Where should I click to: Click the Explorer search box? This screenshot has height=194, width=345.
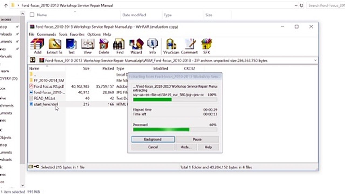click(326, 5)
